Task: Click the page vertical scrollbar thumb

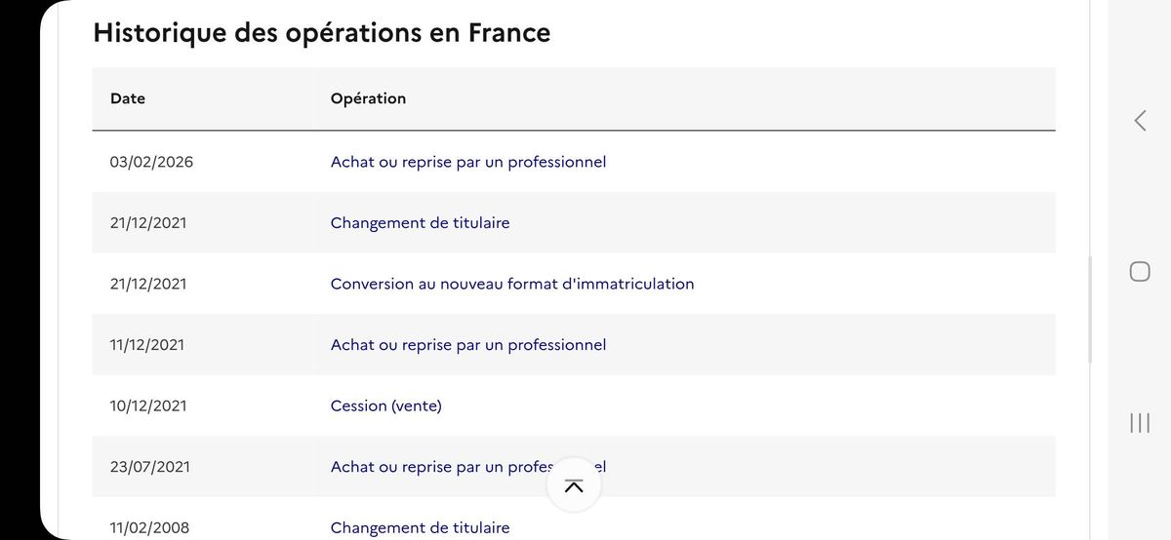Action: click(1090, 309)
